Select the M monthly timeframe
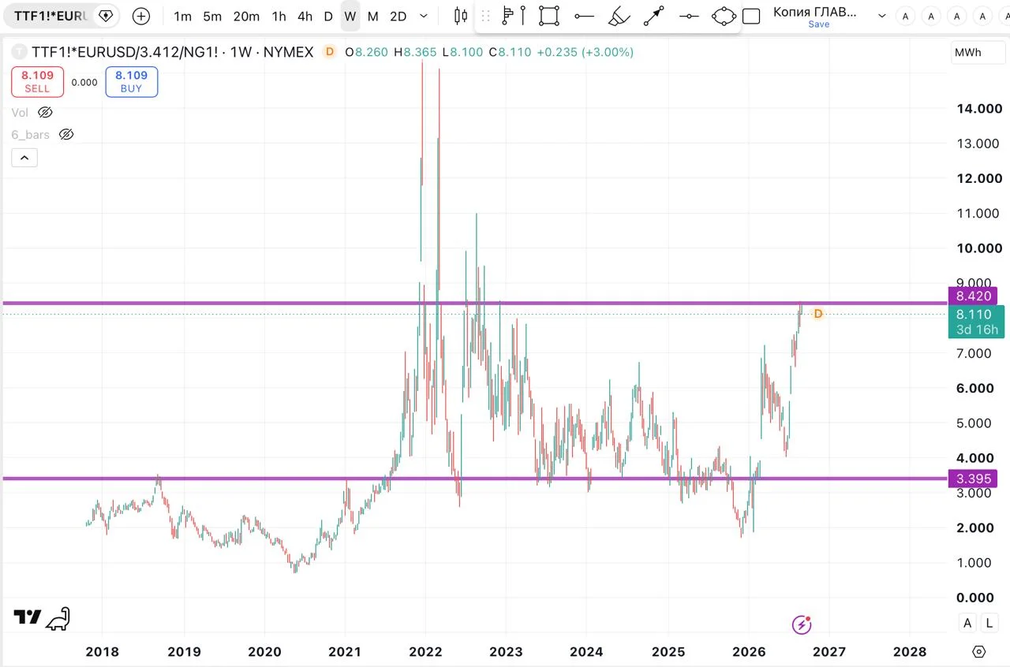This screenshot has width=1010, height=667. click(x=372, y=16)
